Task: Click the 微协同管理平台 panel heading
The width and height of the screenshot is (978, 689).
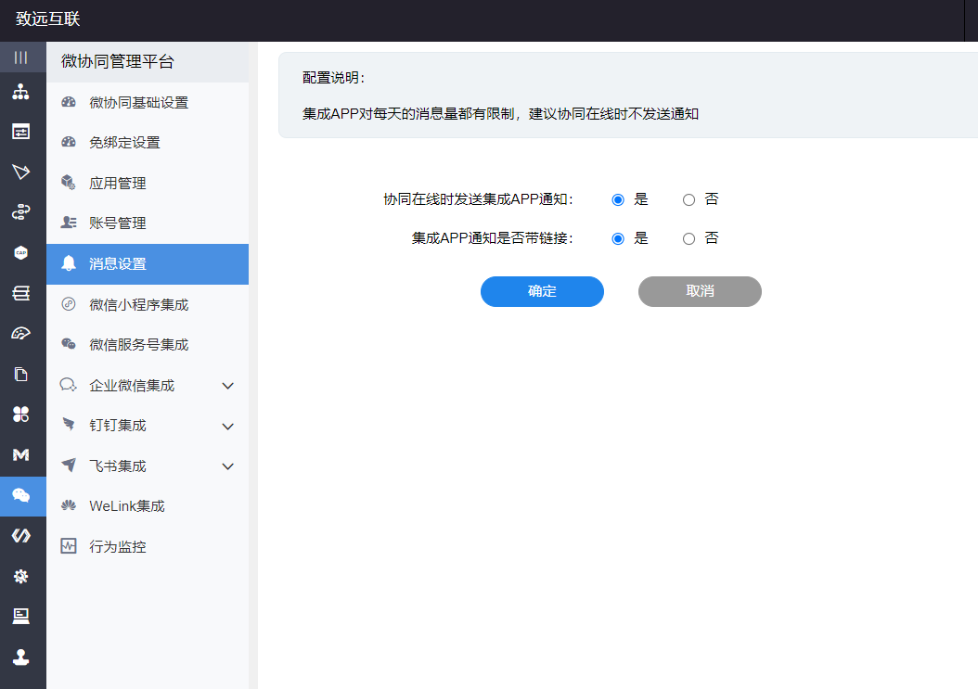Action: (x=117, y=61)
